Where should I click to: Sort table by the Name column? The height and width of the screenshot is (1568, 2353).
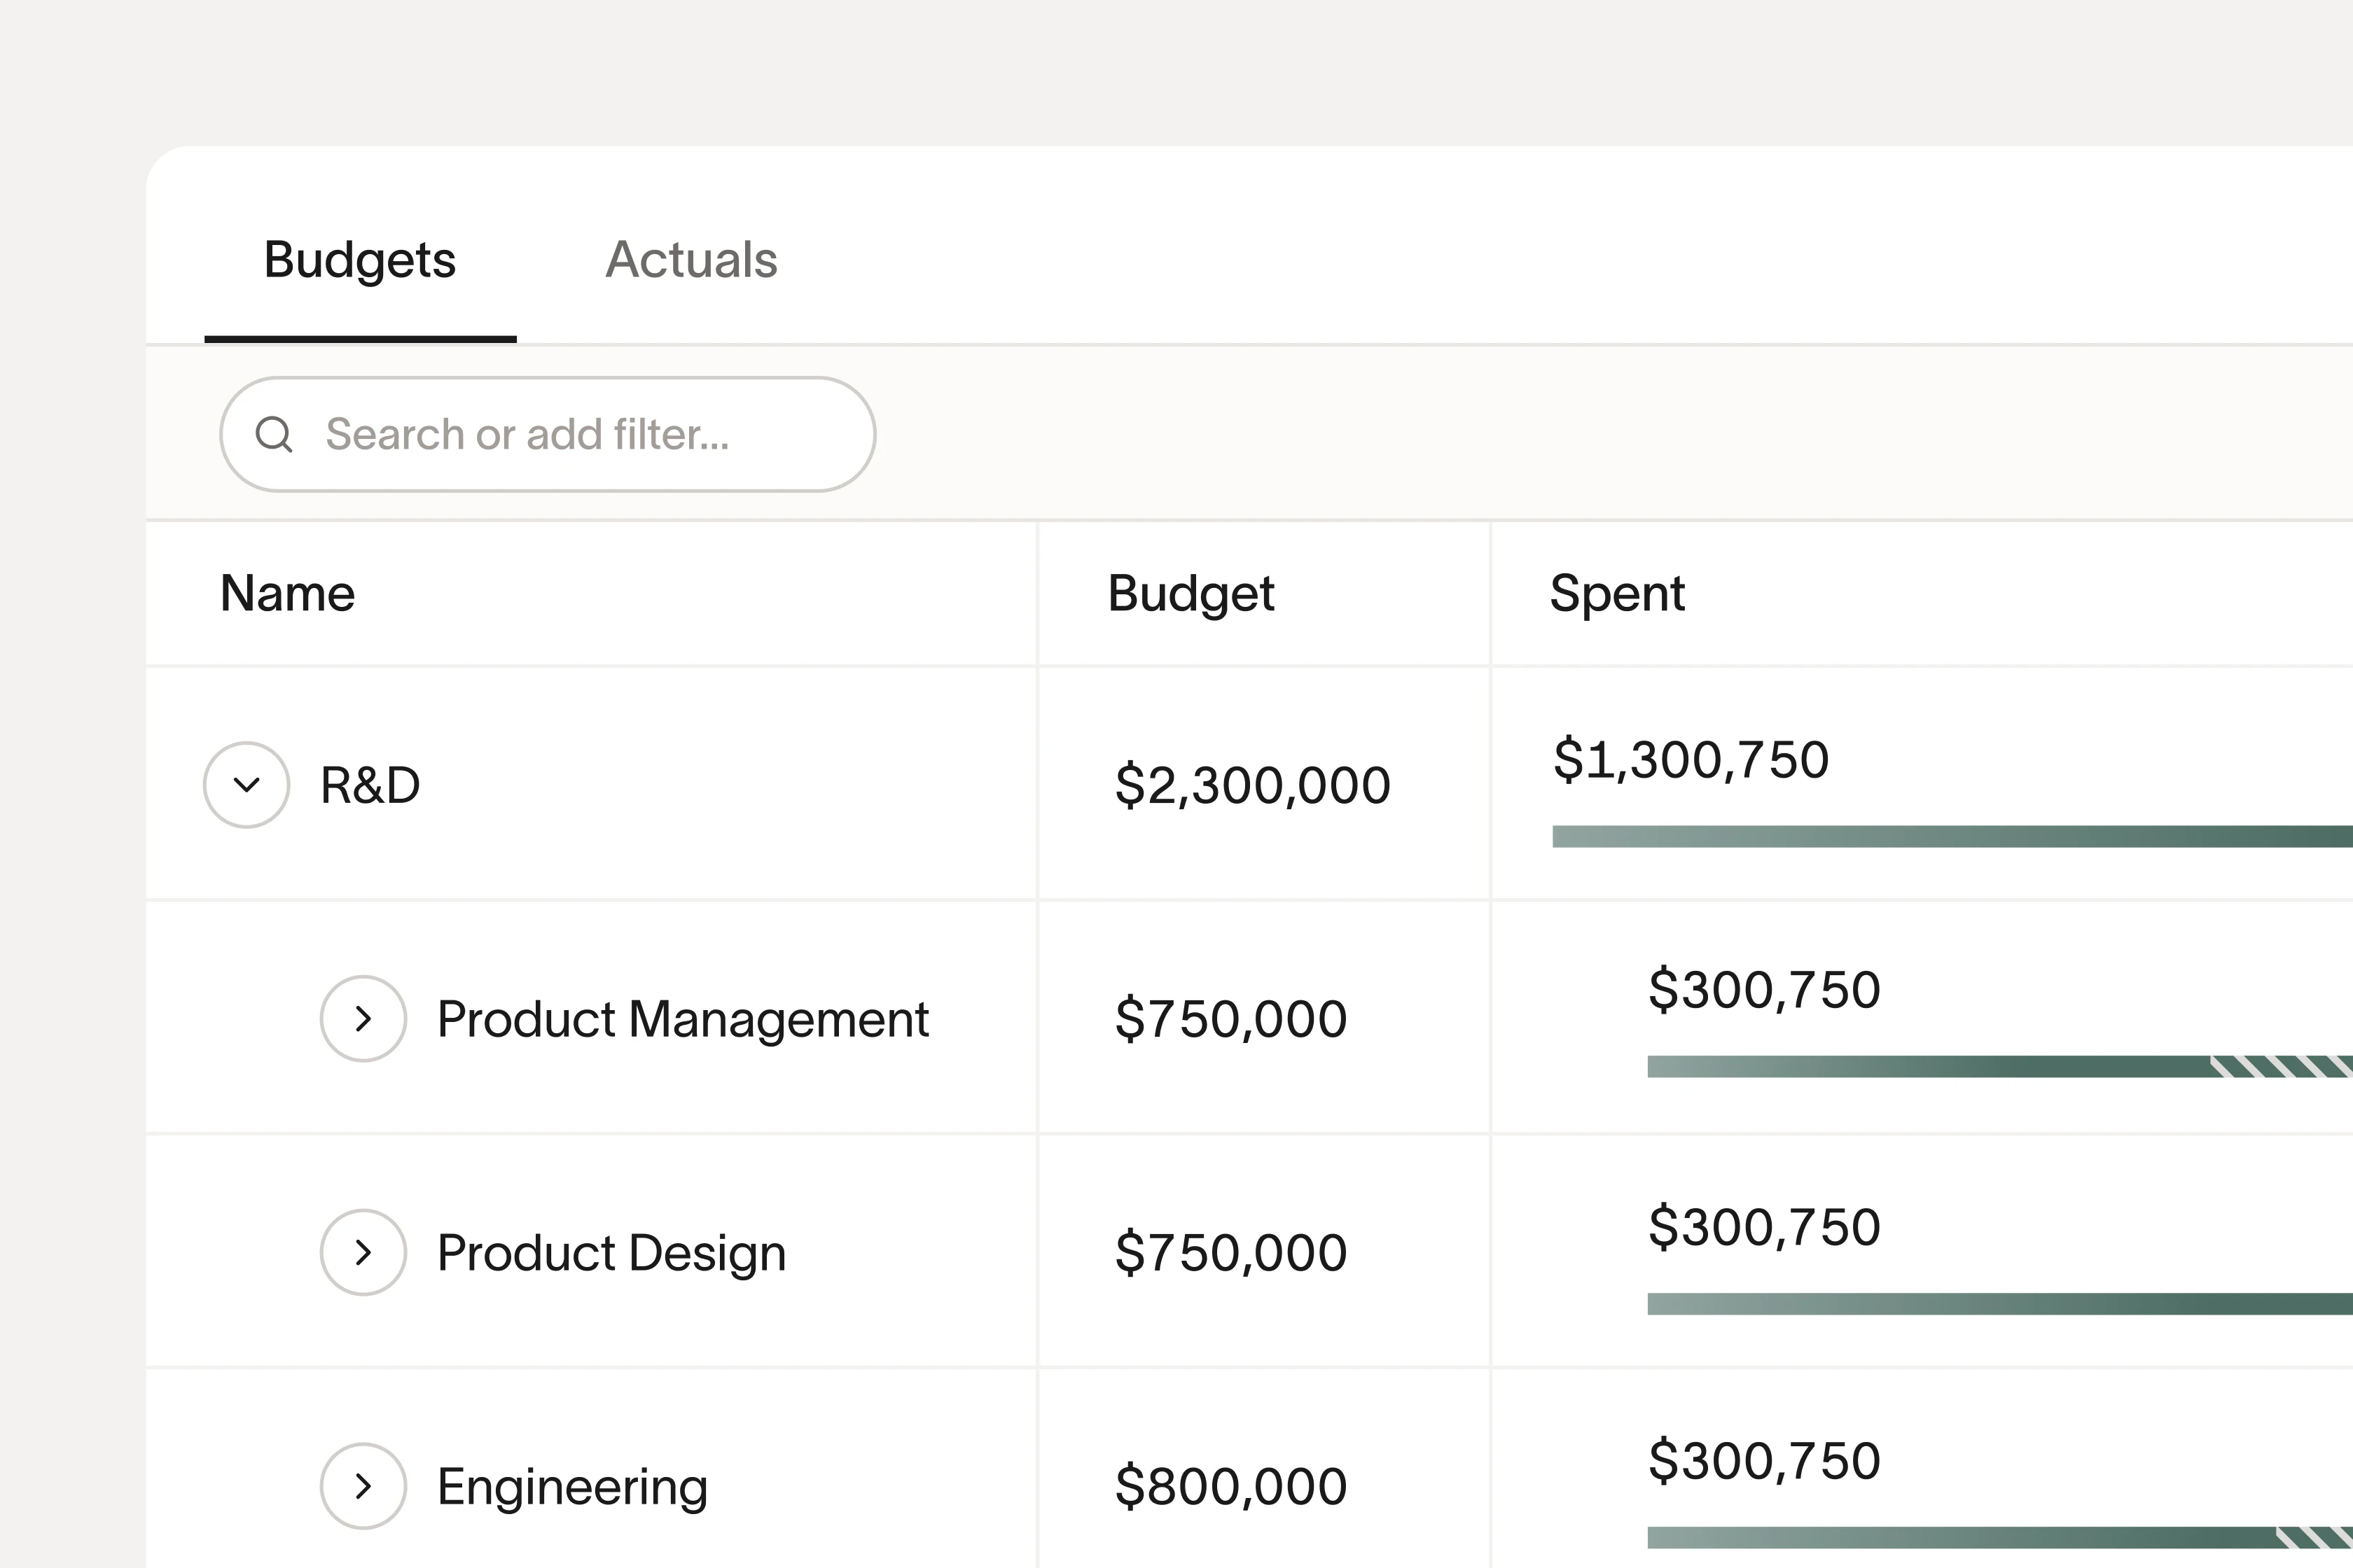pos(286,593)
